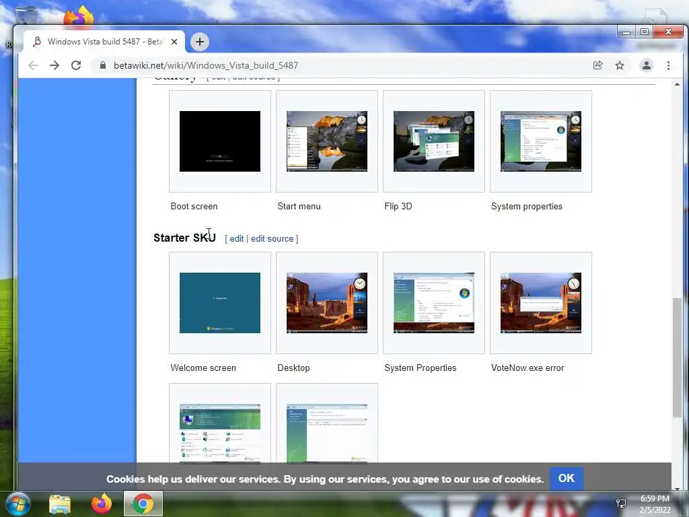Open the Starter SKU Desktop thumbnail
The width and height of the screenshot is (689, 517).
tap(327, 303)
